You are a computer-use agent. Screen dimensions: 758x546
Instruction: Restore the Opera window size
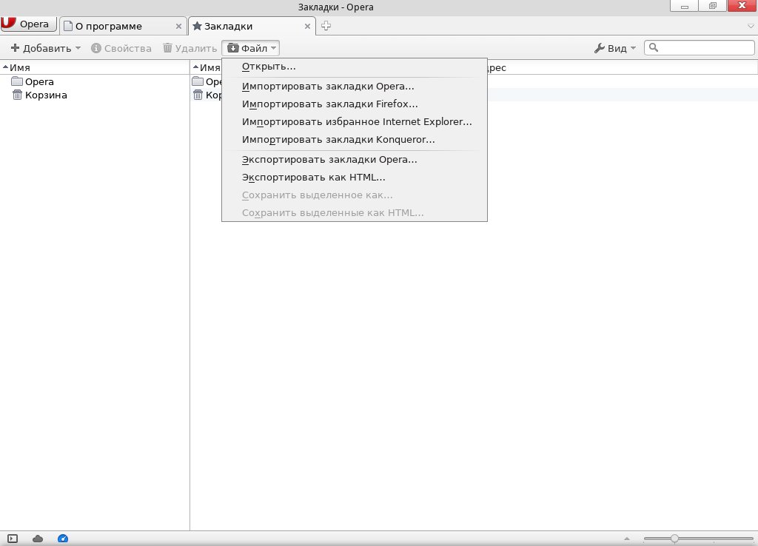tap(713, 6)
